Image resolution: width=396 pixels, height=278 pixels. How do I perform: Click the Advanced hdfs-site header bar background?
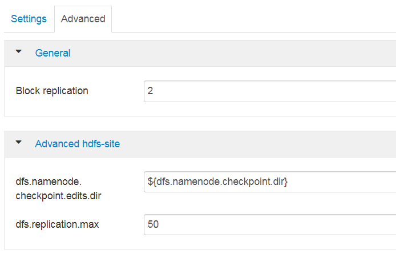coord(257,144)
